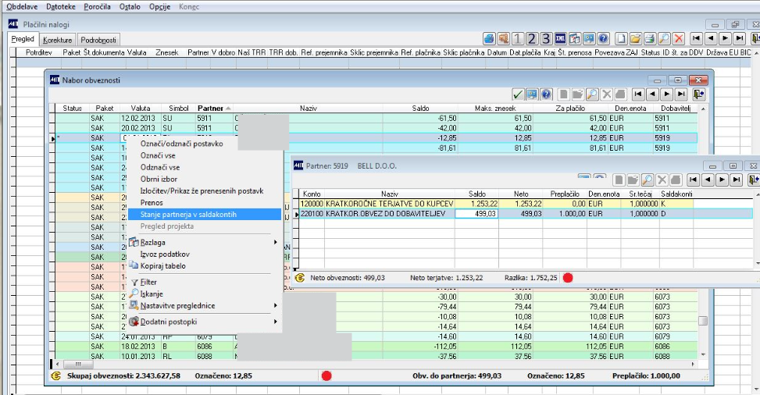760x395 pixels.
Task: Click 'Stanje partnerja v saldakontih' entry
Action: pos(188,214)
